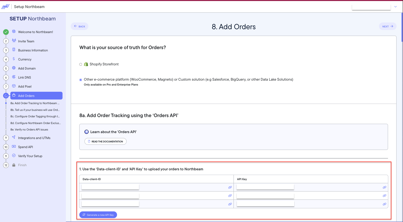Click the API Key column header
This screenshot has width=403, height=222.
click(242, 179)
